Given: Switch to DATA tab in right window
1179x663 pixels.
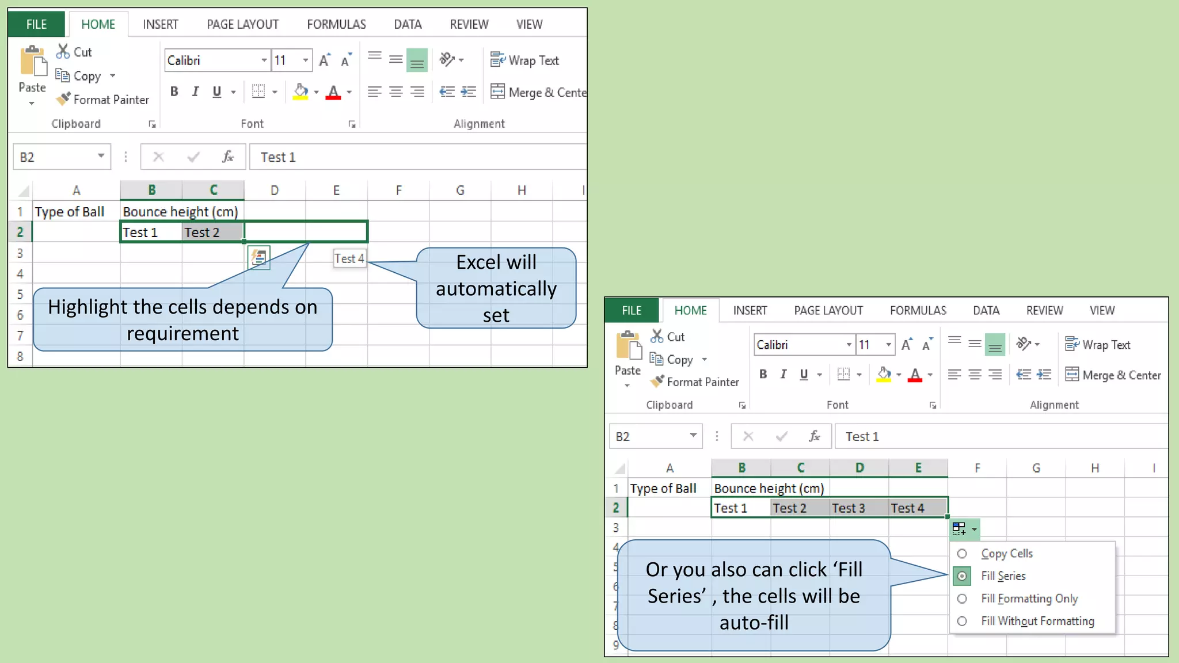Looking at the screenshot, I should pos(986,310).
